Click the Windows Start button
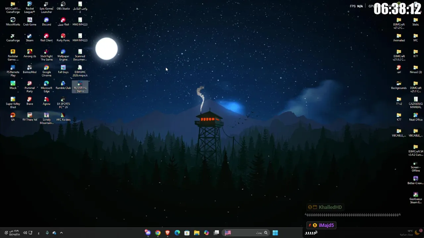This screenshot has width=424, height=238. click(275, 233)
